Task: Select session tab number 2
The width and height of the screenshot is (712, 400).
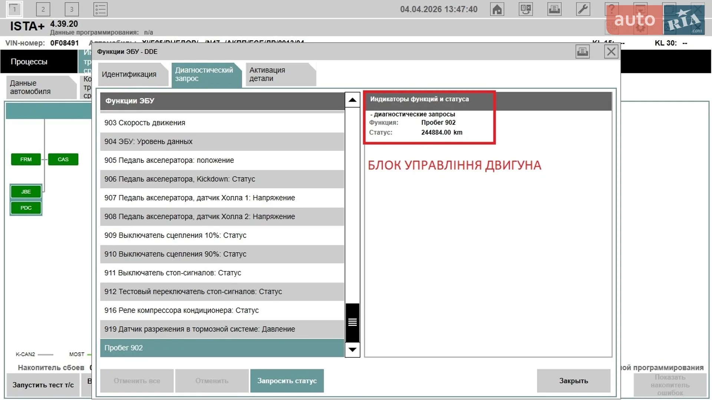Action: pos(43,9)
